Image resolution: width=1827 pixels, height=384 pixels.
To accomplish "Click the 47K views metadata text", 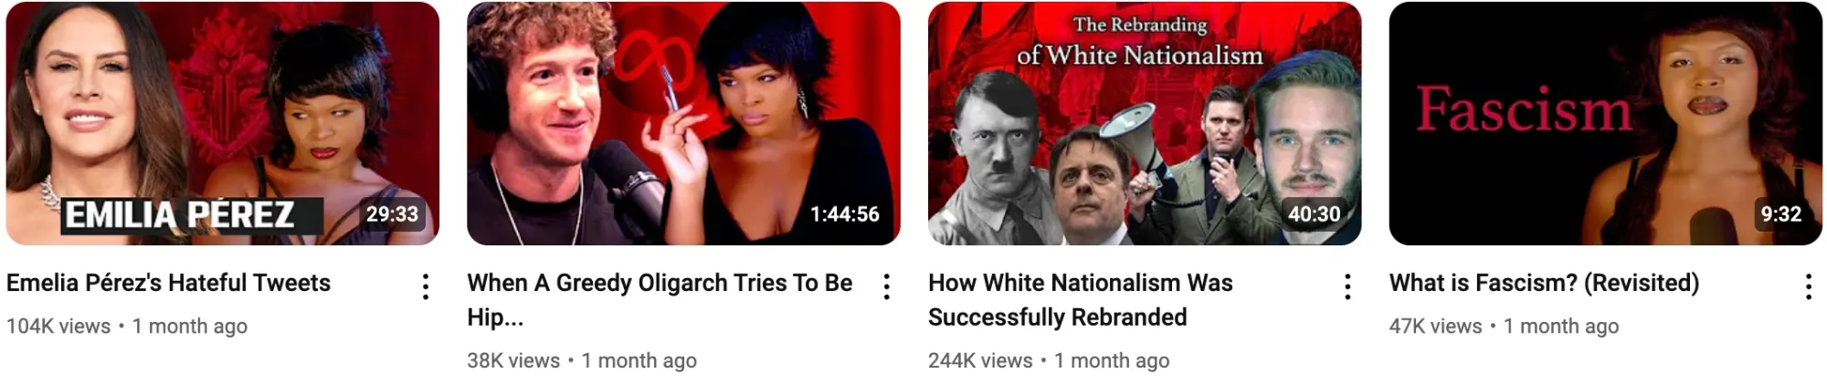I will (x=1436, y=327).
